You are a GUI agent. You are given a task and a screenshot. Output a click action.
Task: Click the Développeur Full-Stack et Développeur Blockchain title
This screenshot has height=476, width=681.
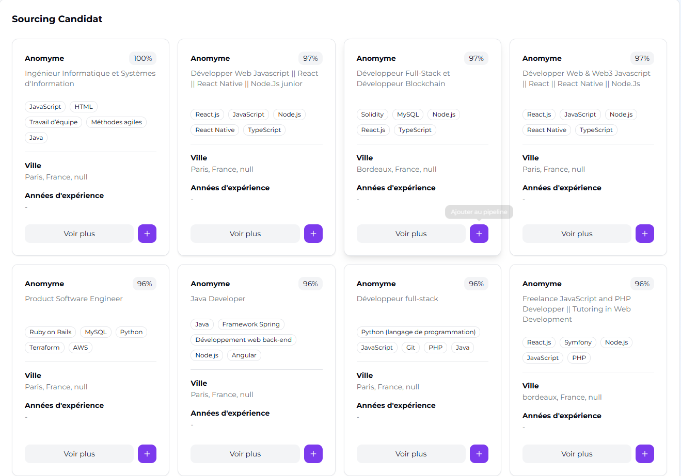tap(403, 78)
